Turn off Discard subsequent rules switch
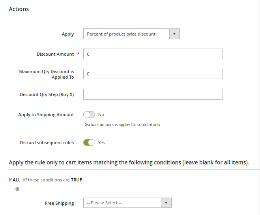 (89, 143)
